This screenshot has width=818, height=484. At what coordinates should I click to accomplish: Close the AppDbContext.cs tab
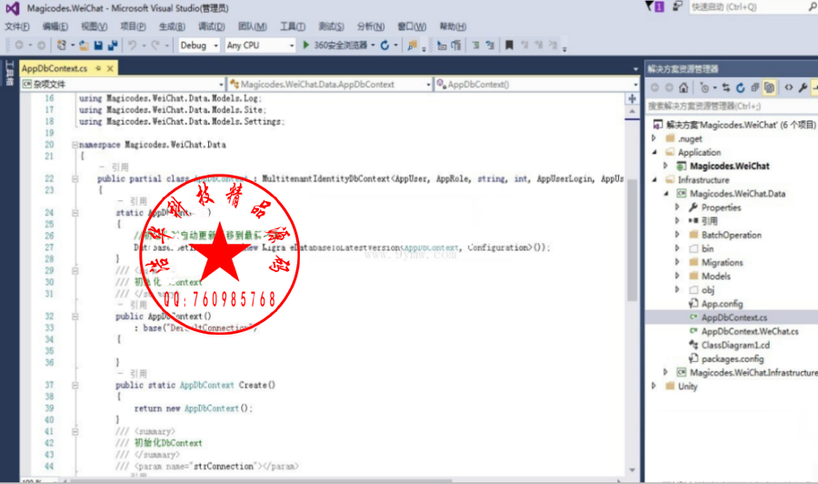[110, 68]
